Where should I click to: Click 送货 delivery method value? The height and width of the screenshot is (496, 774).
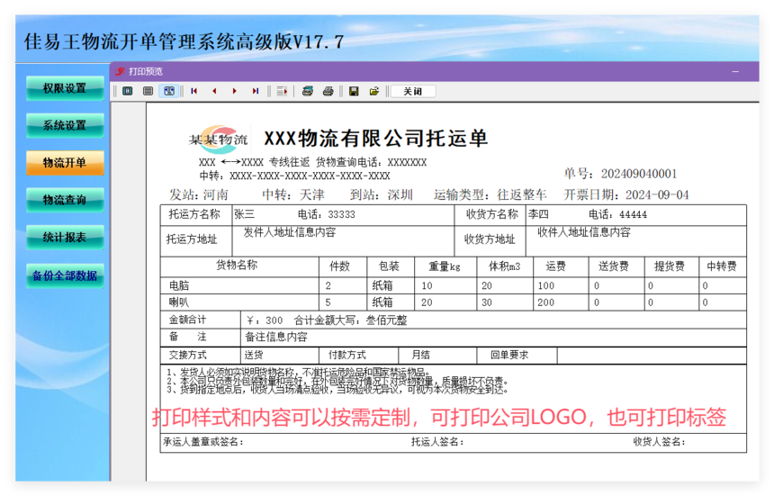pyautogui.click(x=254, y=356)
